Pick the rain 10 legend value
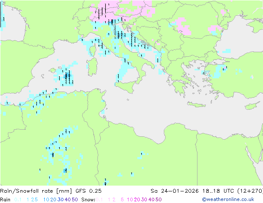This screenshot has height=203, width=263. (x=46, y=200)
